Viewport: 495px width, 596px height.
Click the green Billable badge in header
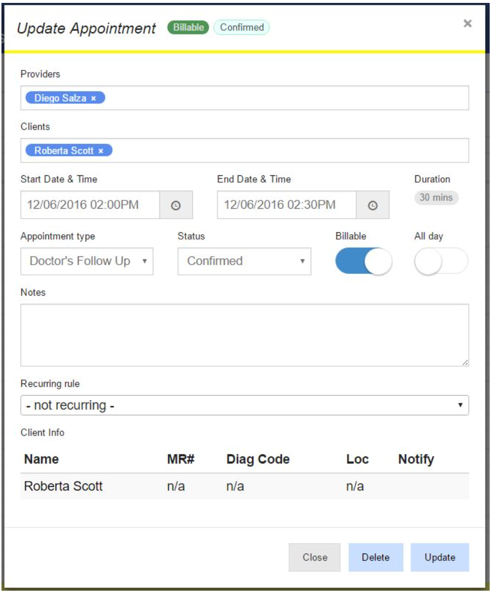click(188, 28)
